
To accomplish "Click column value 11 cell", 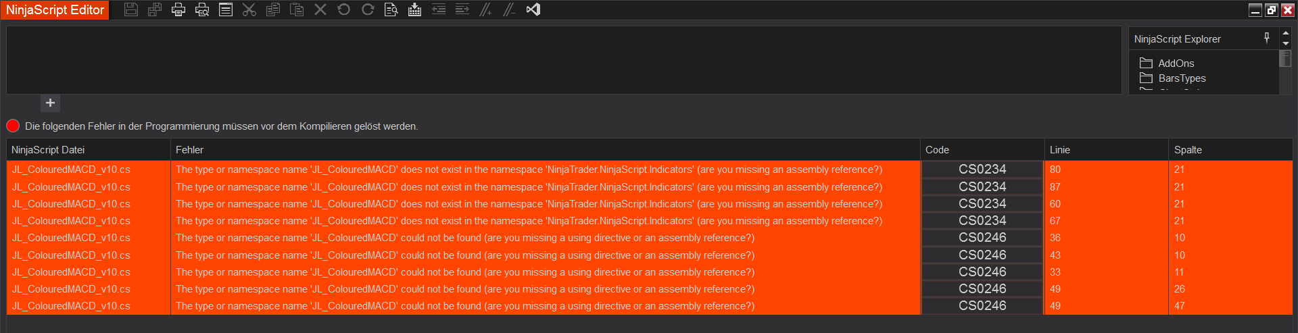I will [x=1230, y=272].
